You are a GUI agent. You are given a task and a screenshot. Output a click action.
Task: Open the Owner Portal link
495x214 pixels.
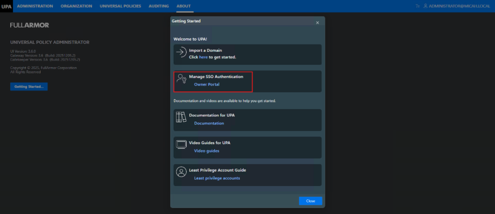tap(206, 85)
